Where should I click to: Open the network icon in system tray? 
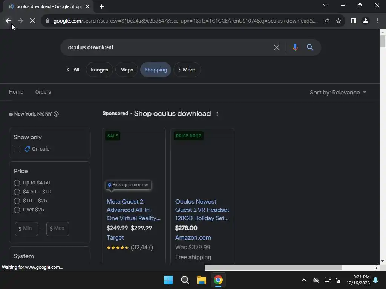[x=328, y=280]
